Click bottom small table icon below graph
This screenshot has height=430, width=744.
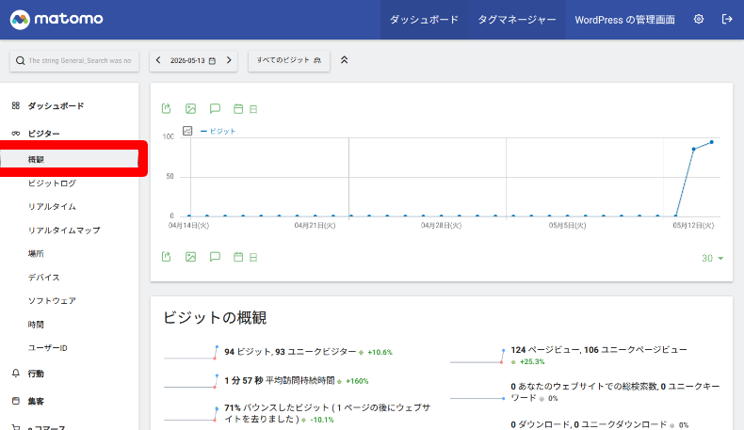(x=253, y=258)
